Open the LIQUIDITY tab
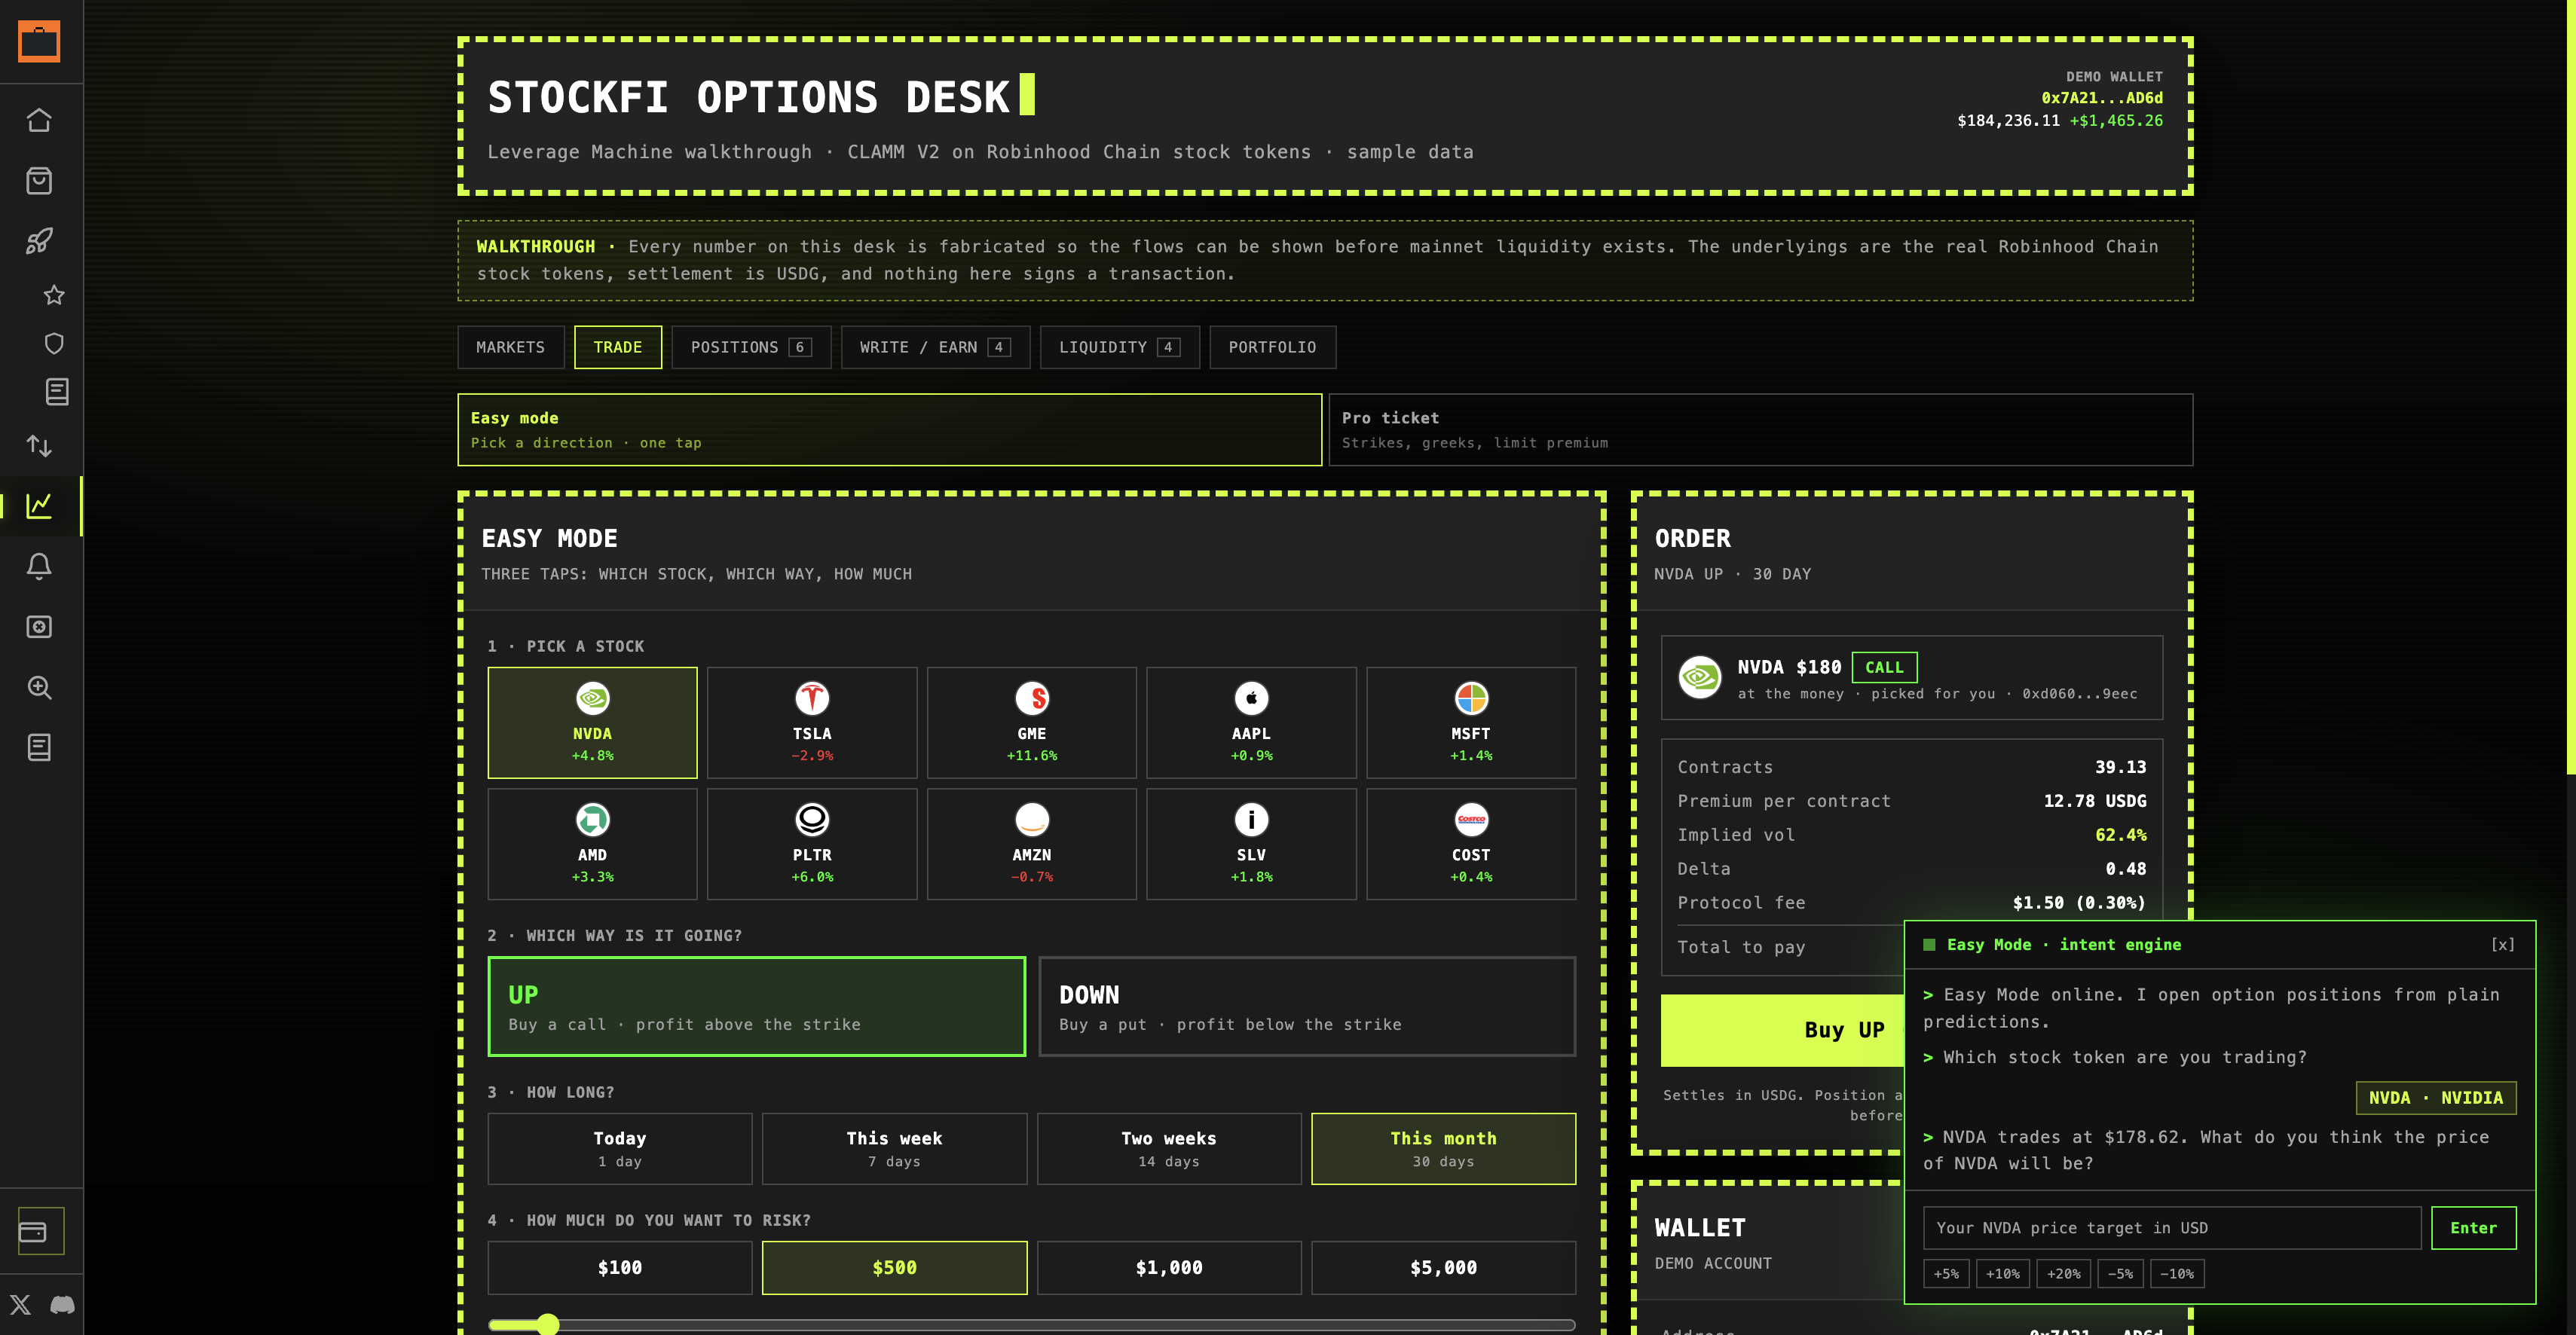Screen dimensions: 2576x1335 coord(1120,347)
